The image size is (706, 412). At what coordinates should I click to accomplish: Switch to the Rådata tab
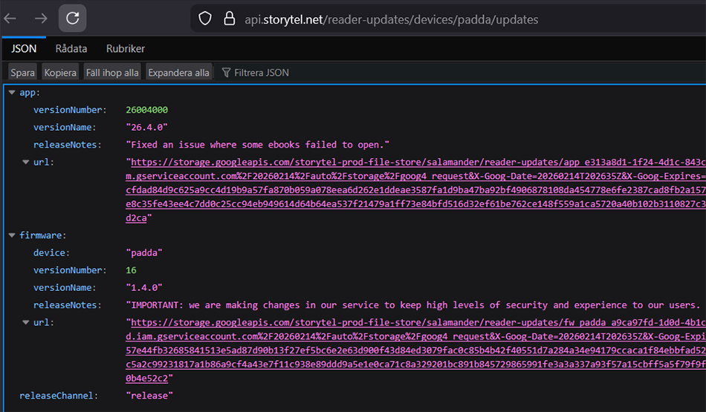tap(71, 49)
